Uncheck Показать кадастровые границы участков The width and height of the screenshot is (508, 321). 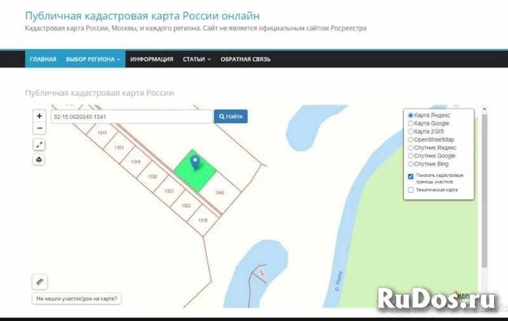(411, 176)
